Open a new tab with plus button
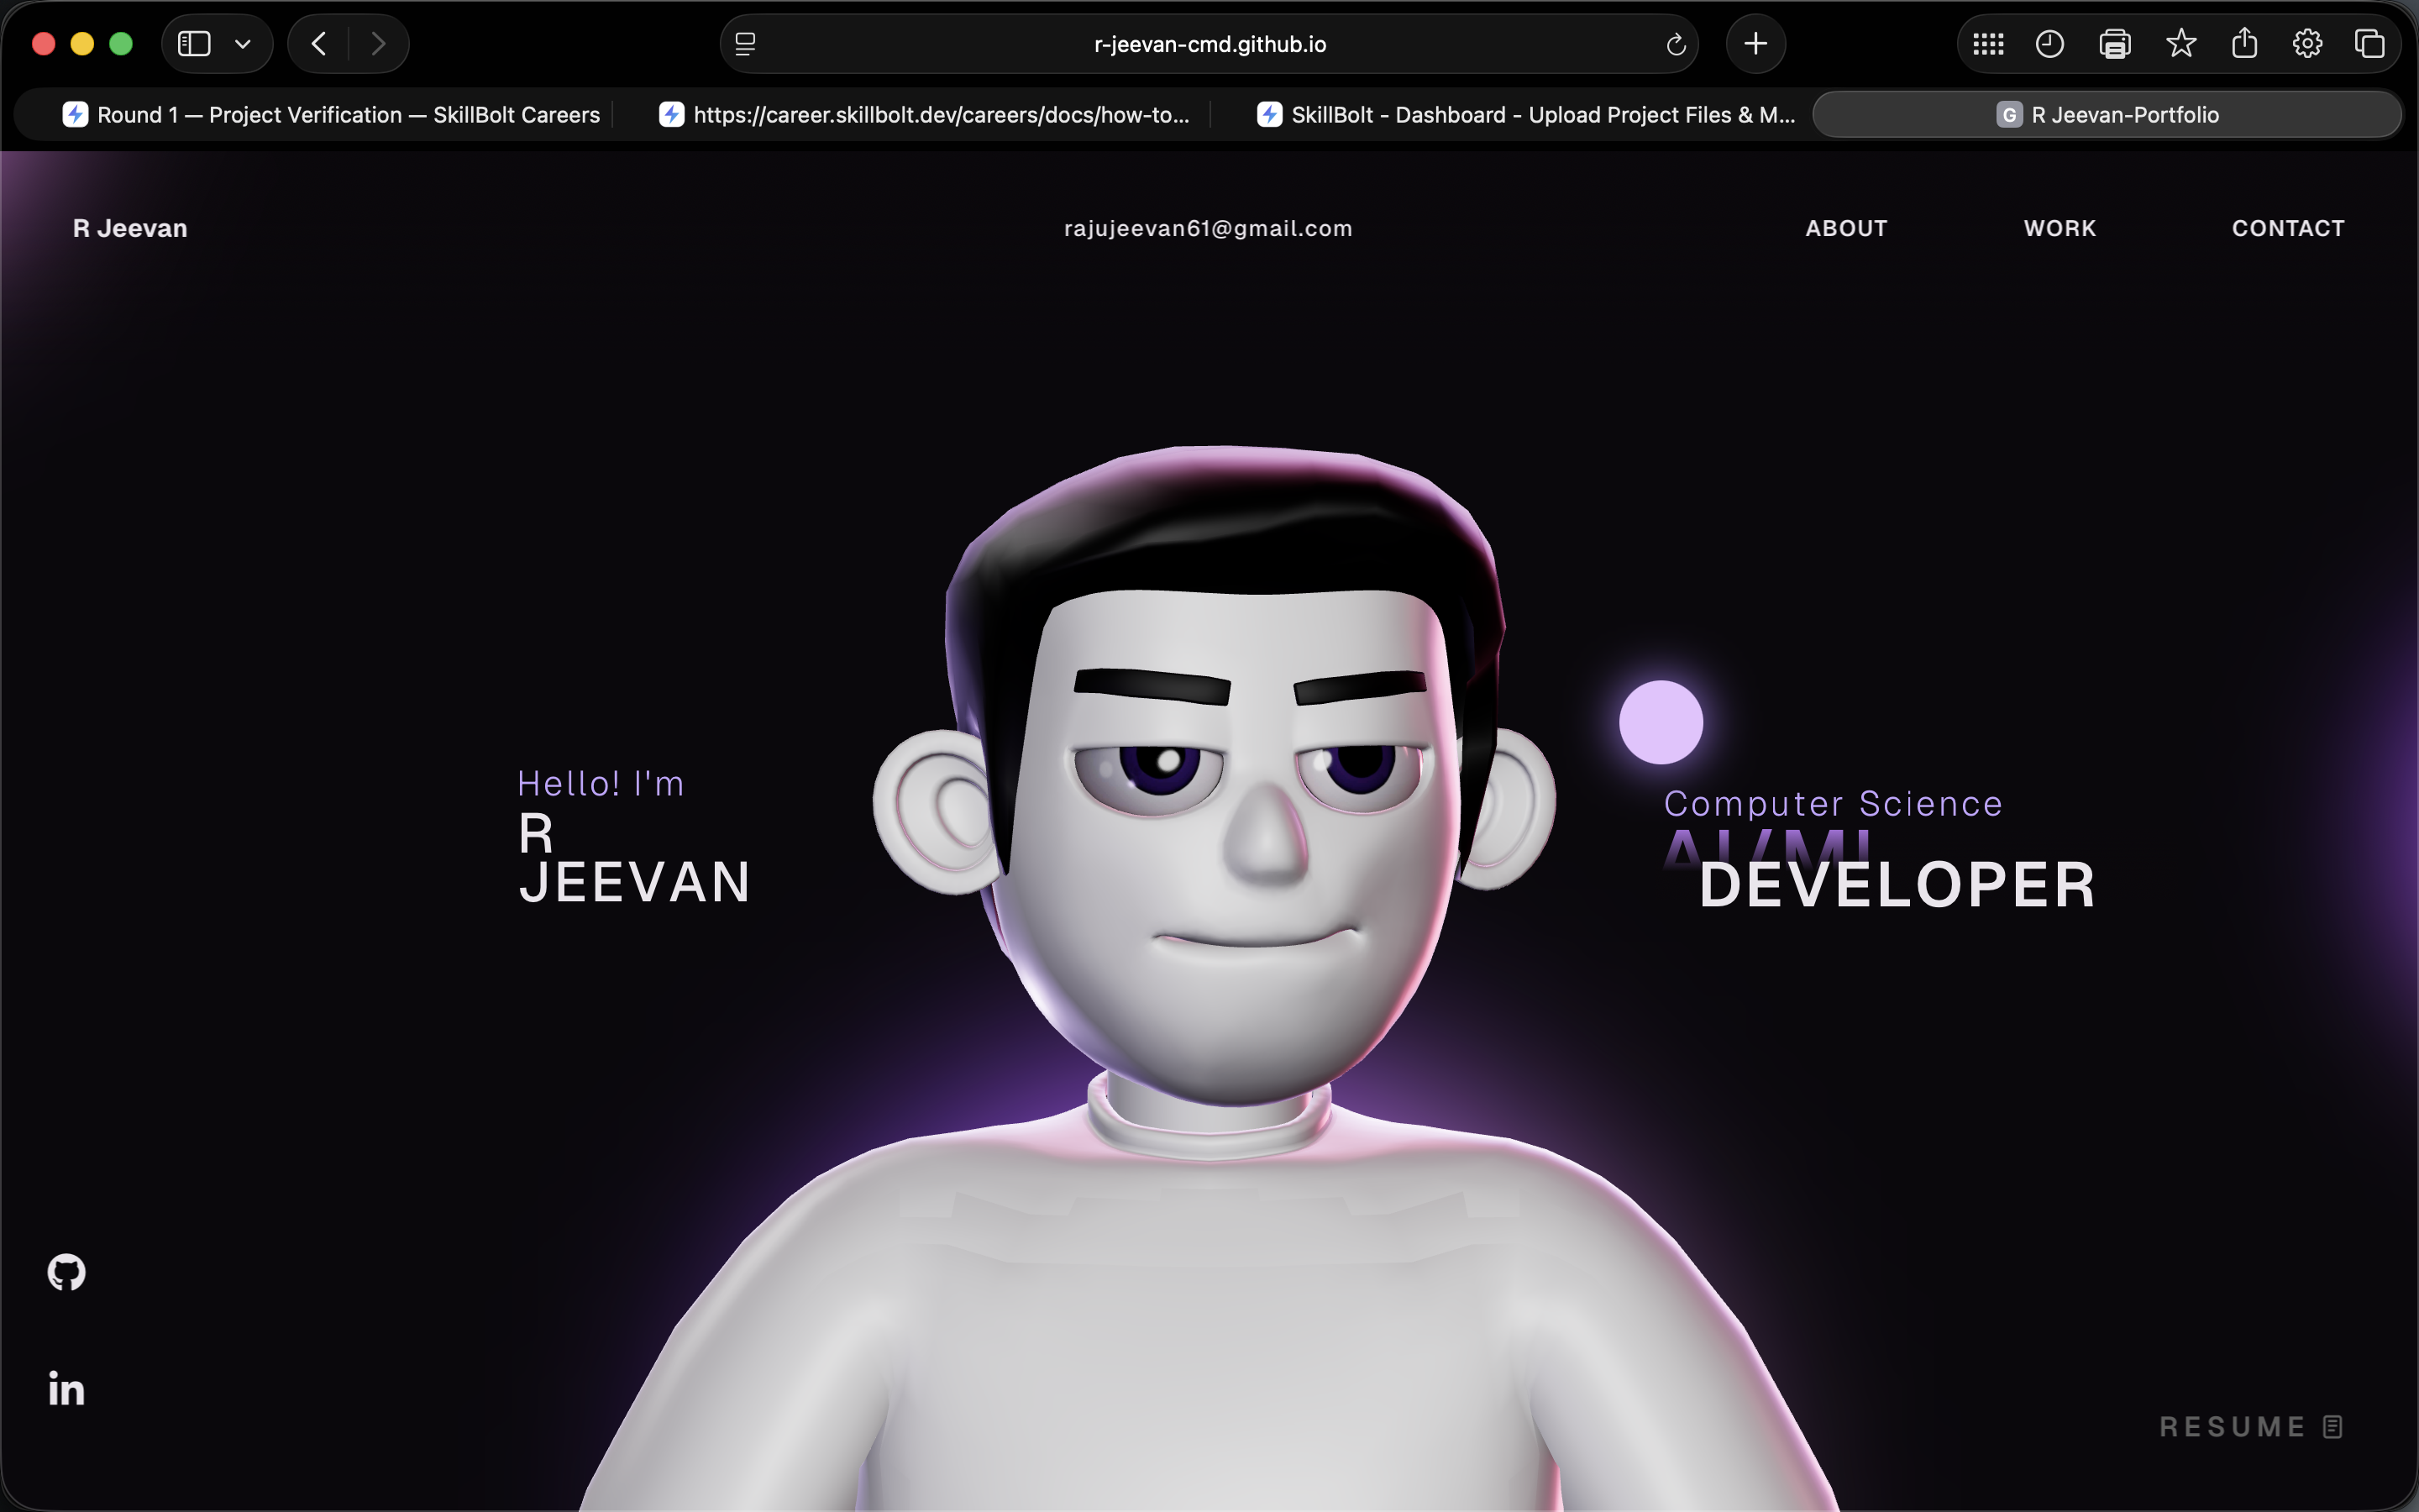This screenshot has height=1512, width=2419. click(x=1755, y=44)
